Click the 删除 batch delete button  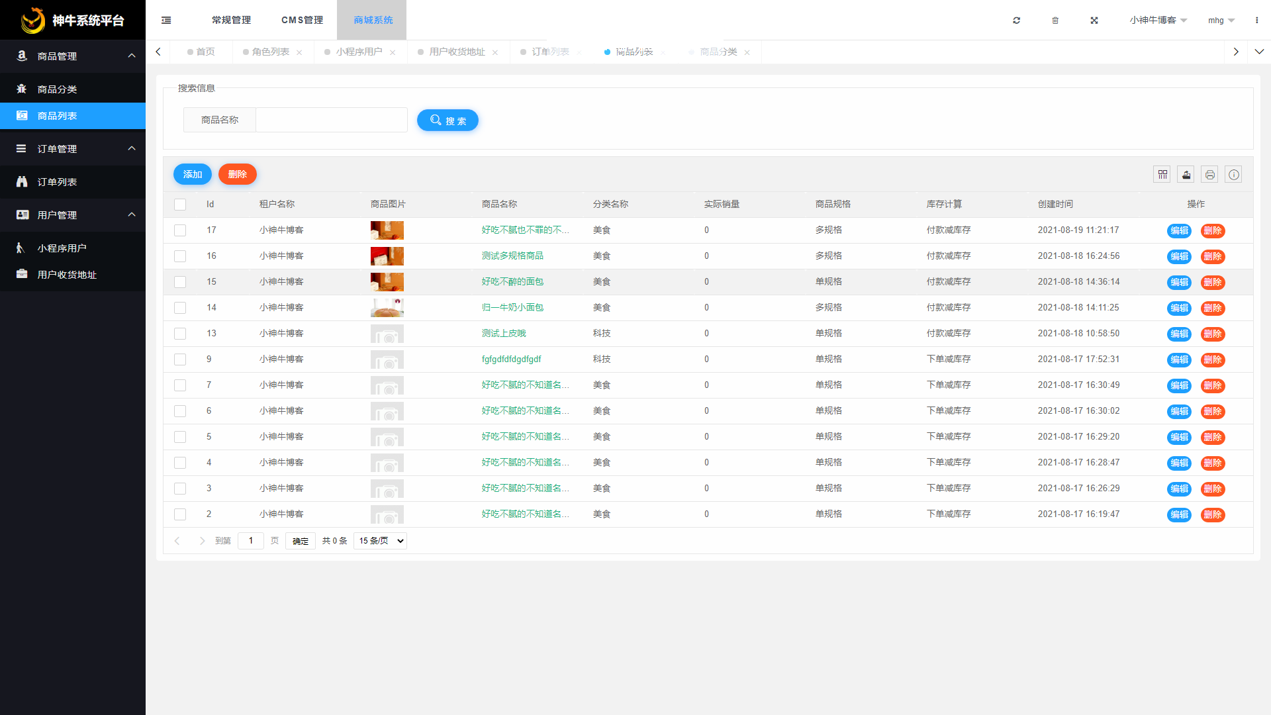(x=238, y=175)
